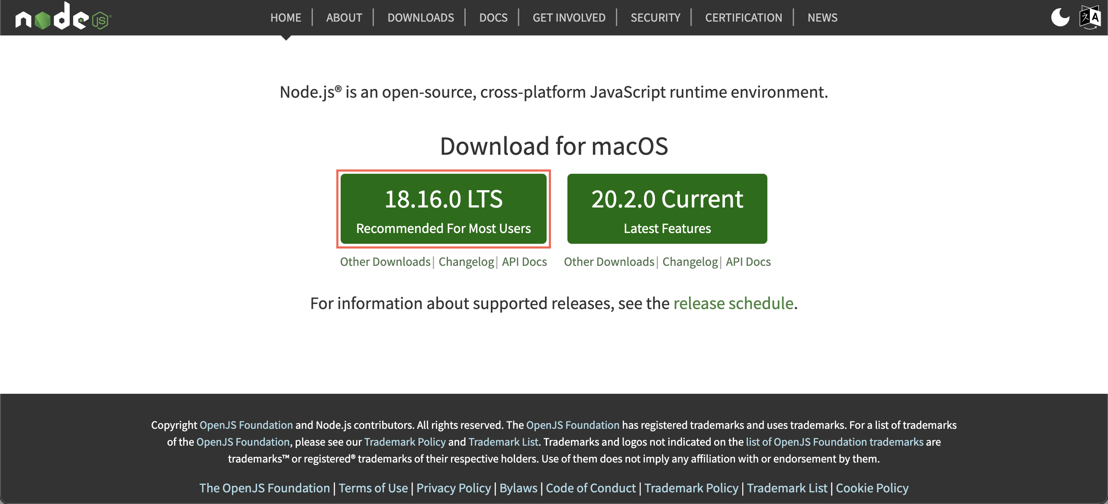Open the language translation picker icon
The image size is (1108, 504).
(x=1090, y=17)
